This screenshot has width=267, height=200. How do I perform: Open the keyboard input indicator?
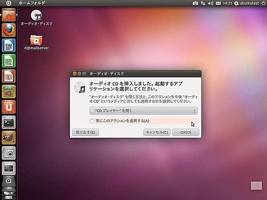click(195, 3)
